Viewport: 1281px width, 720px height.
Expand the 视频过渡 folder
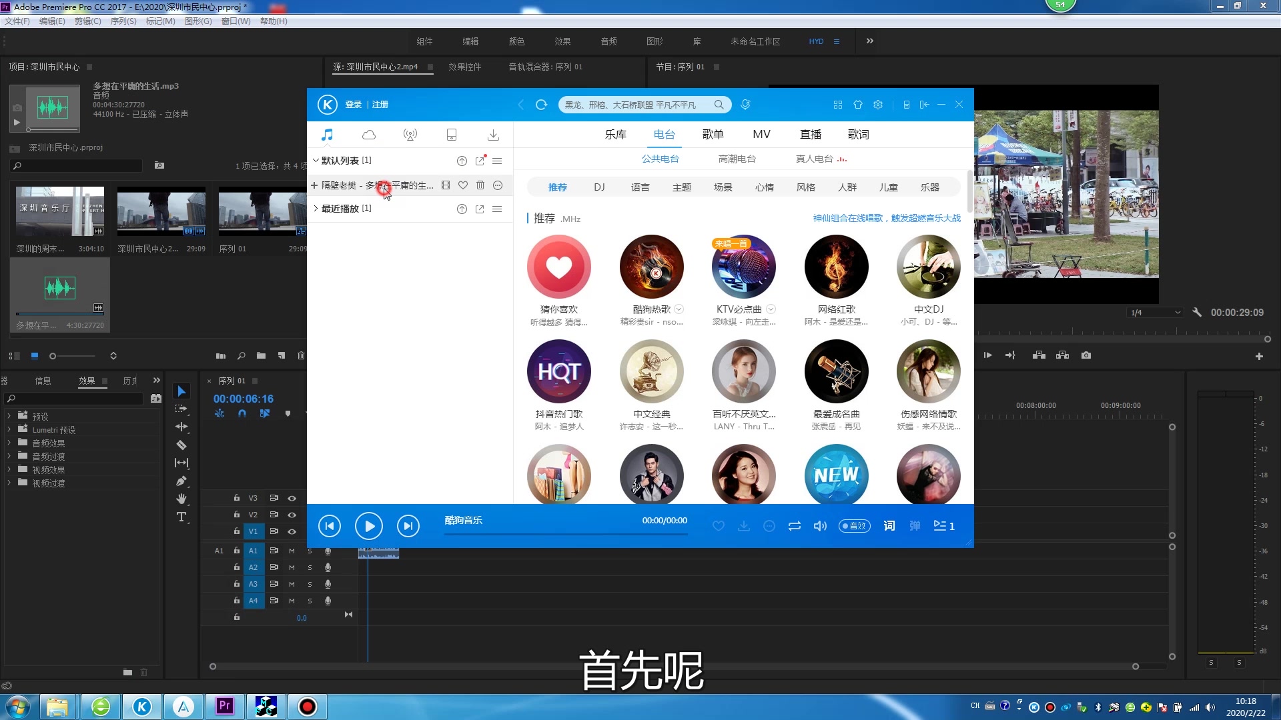click(x=9, y=483)
